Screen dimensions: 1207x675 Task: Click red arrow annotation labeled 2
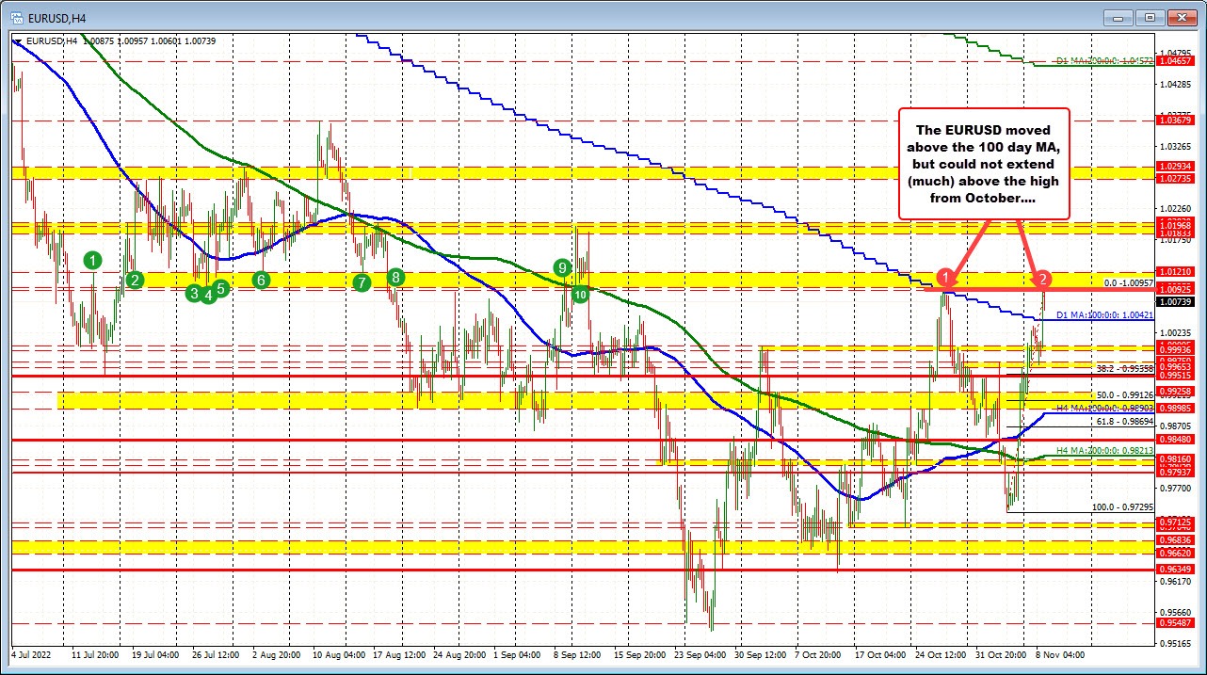pyautogui.click(x=1043, y=279)
